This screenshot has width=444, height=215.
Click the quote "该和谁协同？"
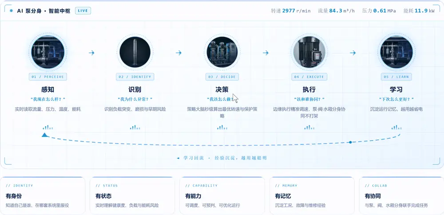pos(309,99)
